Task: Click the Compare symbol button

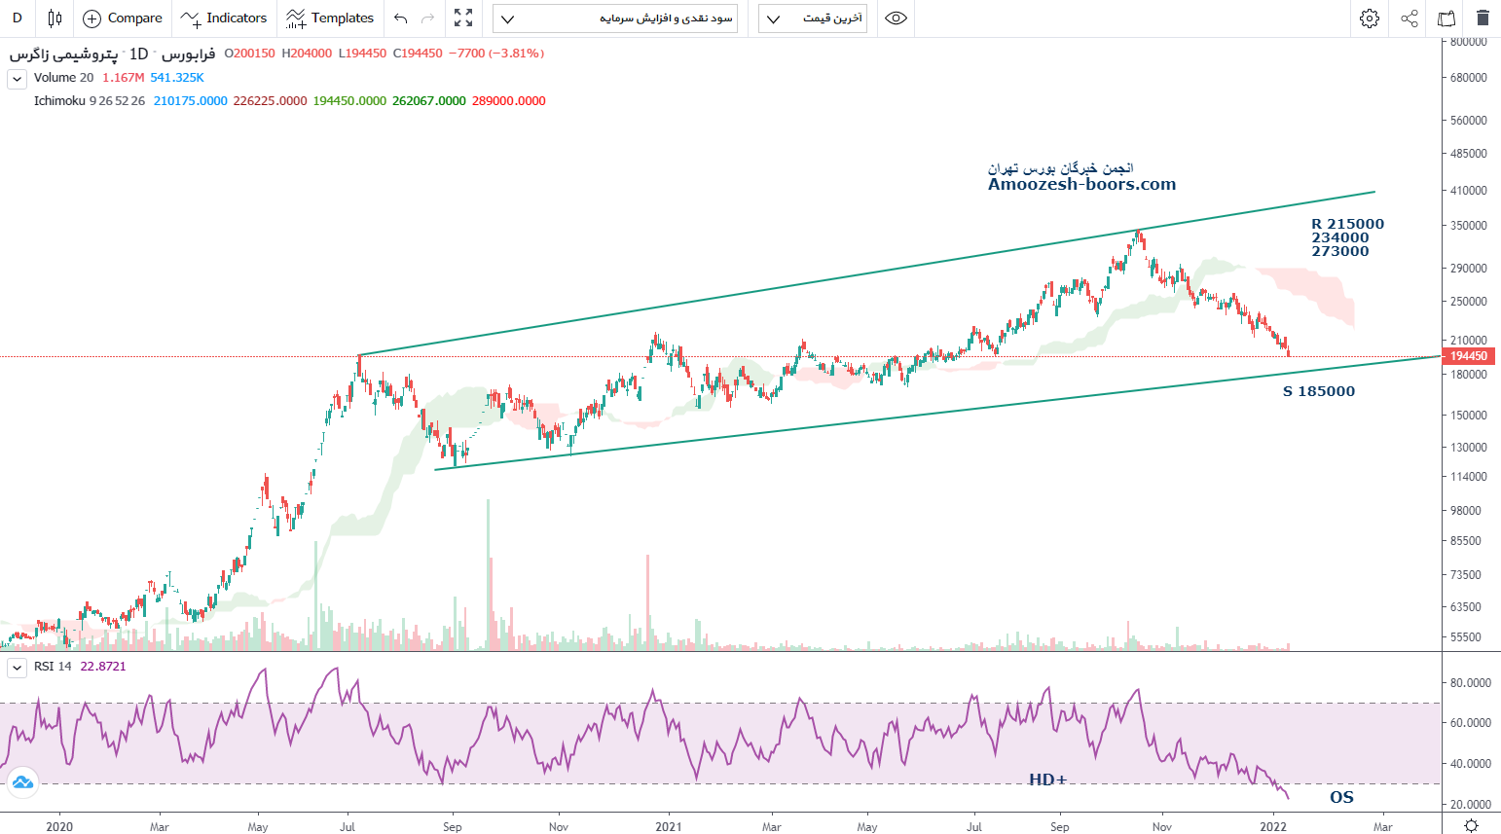Action: coord(123,18)
